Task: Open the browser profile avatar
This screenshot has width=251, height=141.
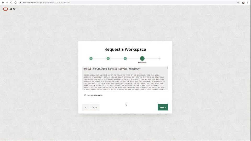Action: [x=243, y=3]
